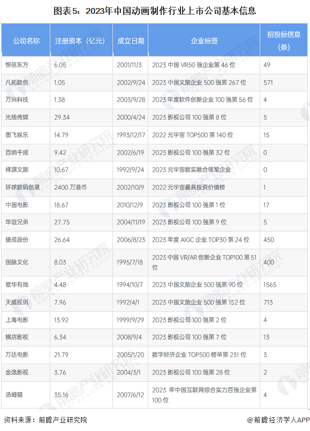
Task: Click capital value '2400 万港币'
Action: point(70,187)
